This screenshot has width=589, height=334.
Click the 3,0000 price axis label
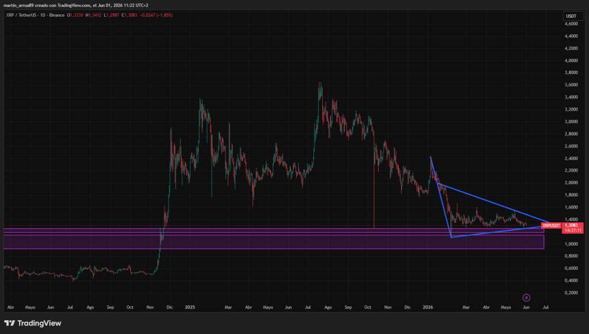tap(571, 122)
